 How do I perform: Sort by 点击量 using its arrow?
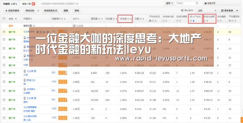(x=116, y=19)
